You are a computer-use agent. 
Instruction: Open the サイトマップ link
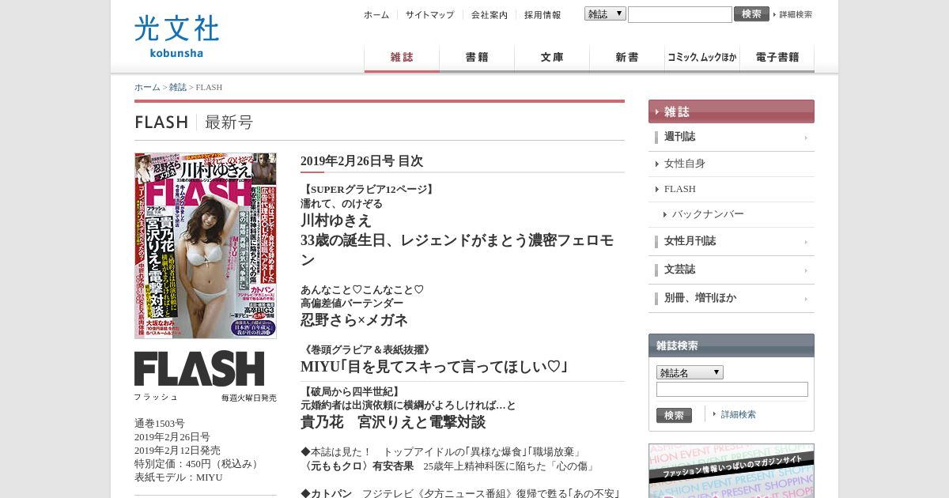429,14
